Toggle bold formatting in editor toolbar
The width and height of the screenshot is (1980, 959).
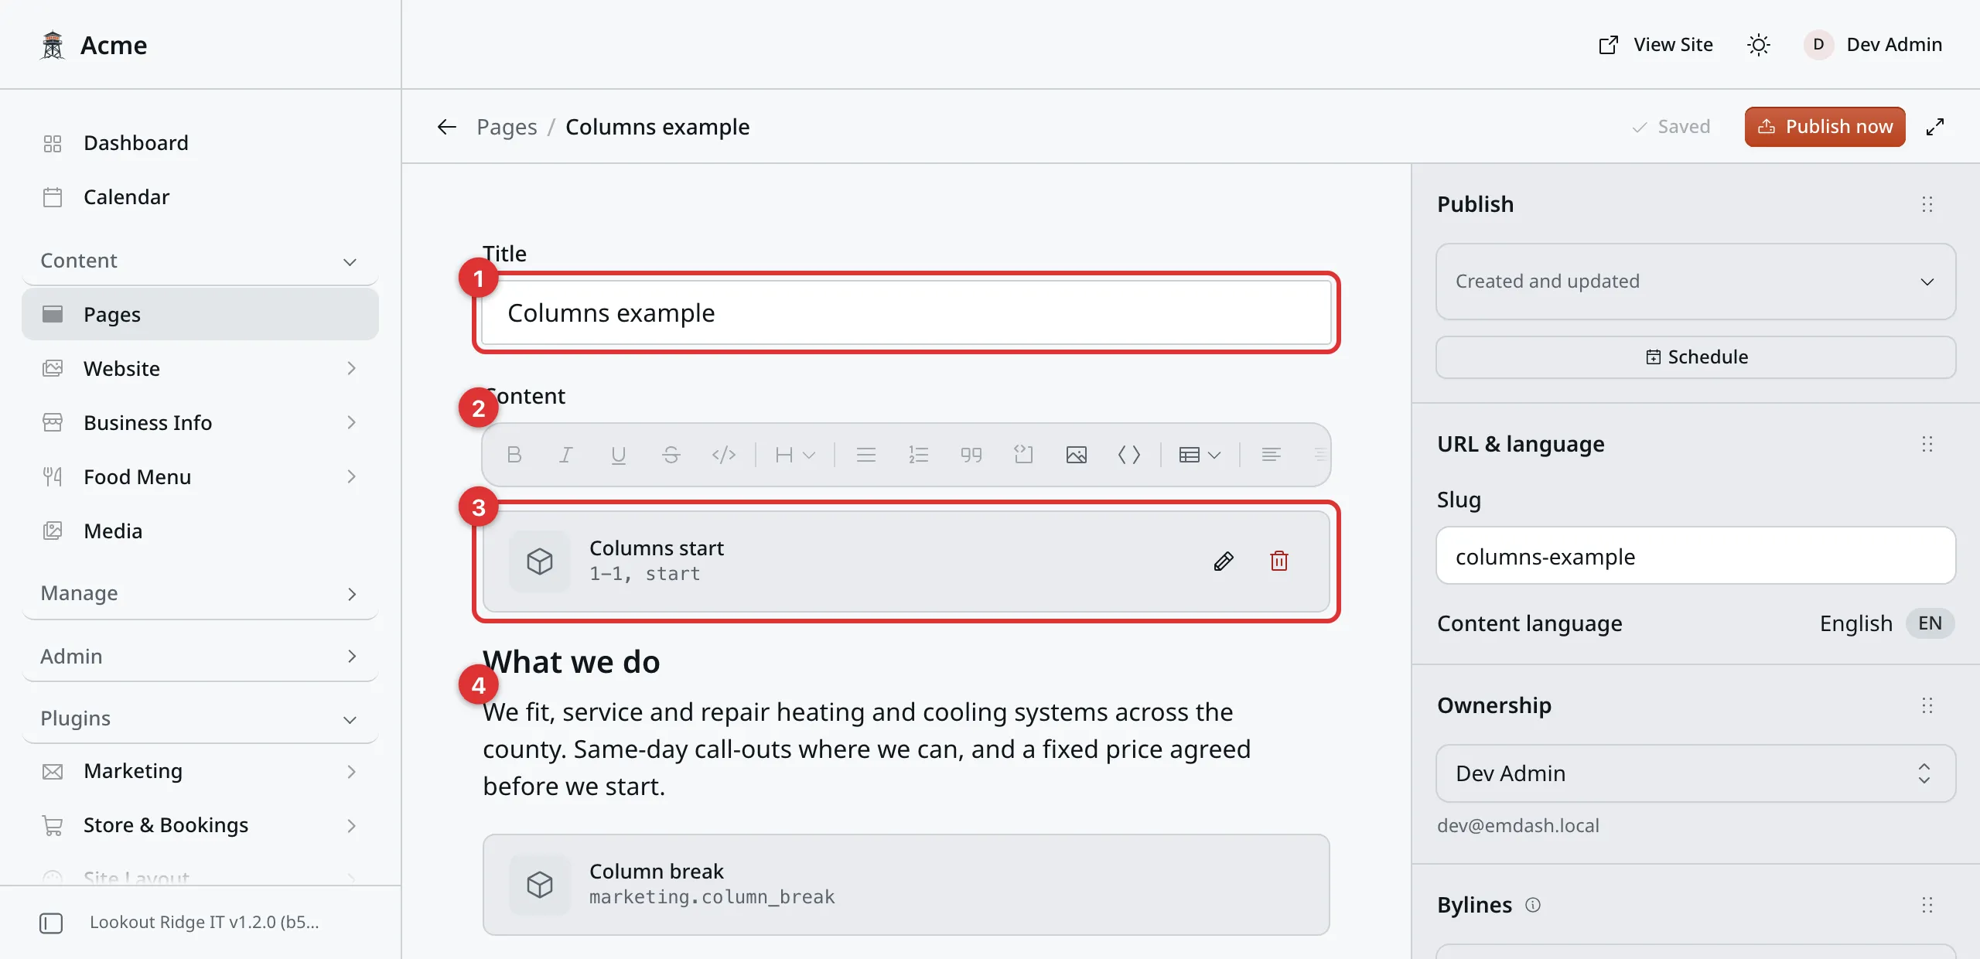pos(514,455)
